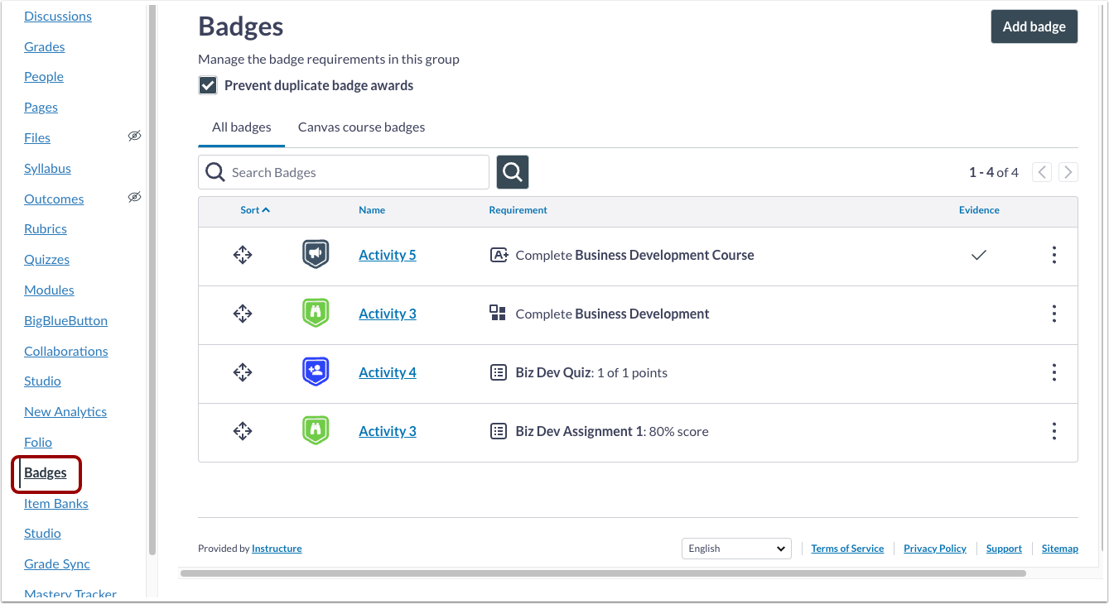This screenshot has width=1109, height=604.
Task: Uncheck Prevent duplicate badge awards
Action: pyautogui.click(x=208, y=85)
